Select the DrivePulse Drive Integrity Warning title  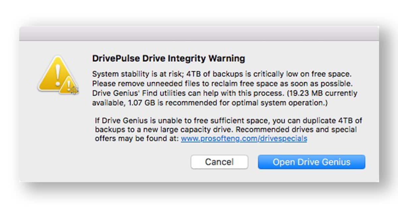[168, 58]
